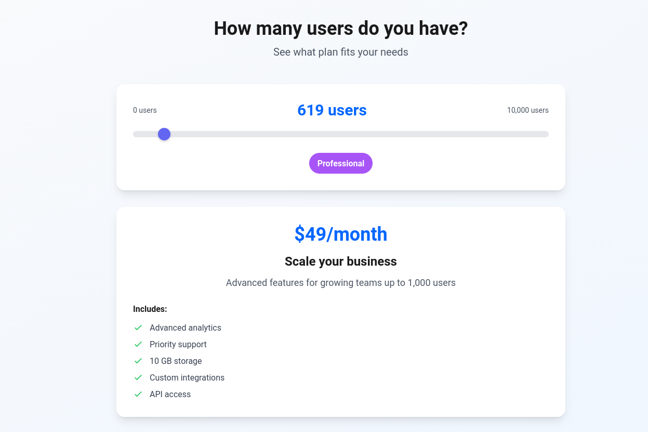Viewport: 648px width, 432px height.
Task: Click the checkmark next to Priority support
Action: click(138, 344)
